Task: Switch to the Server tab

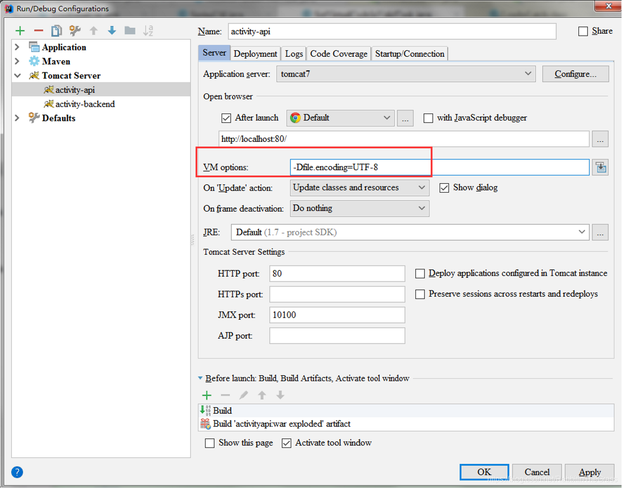Action: [214, 53]
